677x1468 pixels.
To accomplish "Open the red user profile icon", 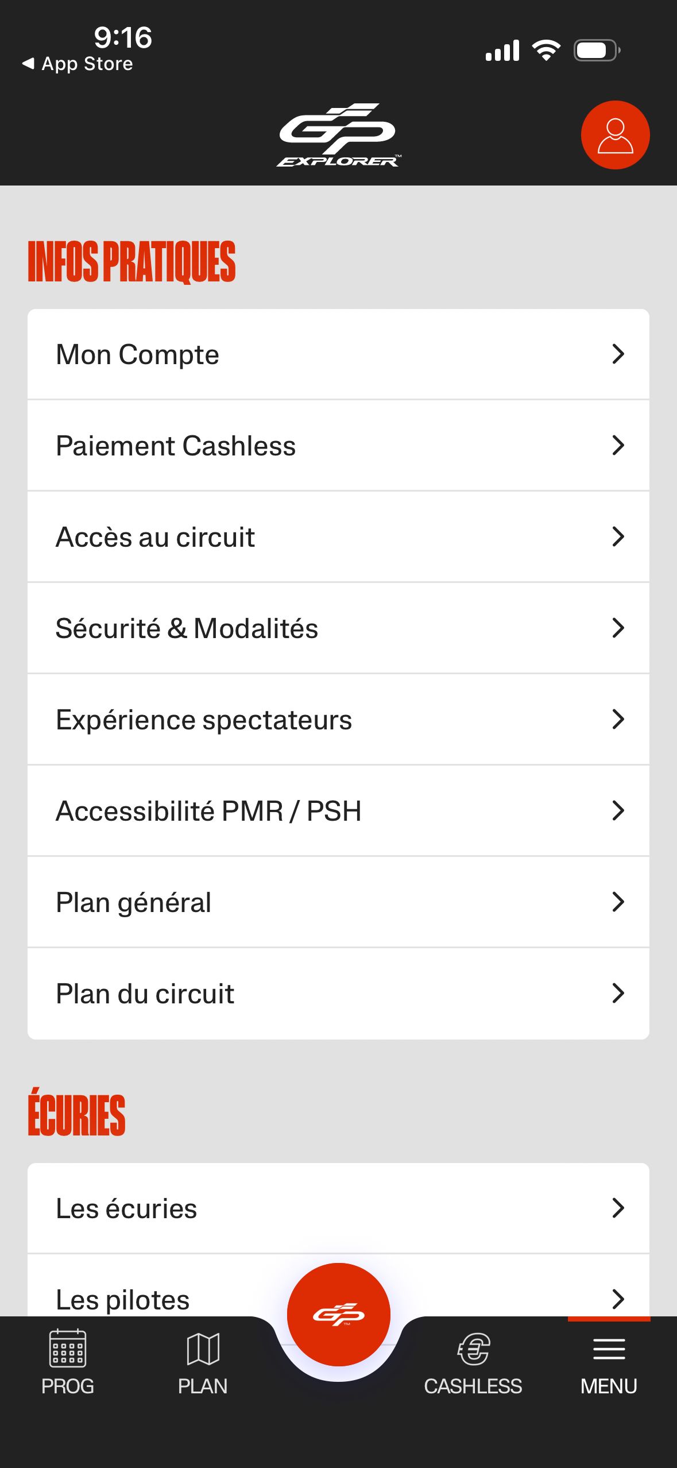I will tap(615, 135).
